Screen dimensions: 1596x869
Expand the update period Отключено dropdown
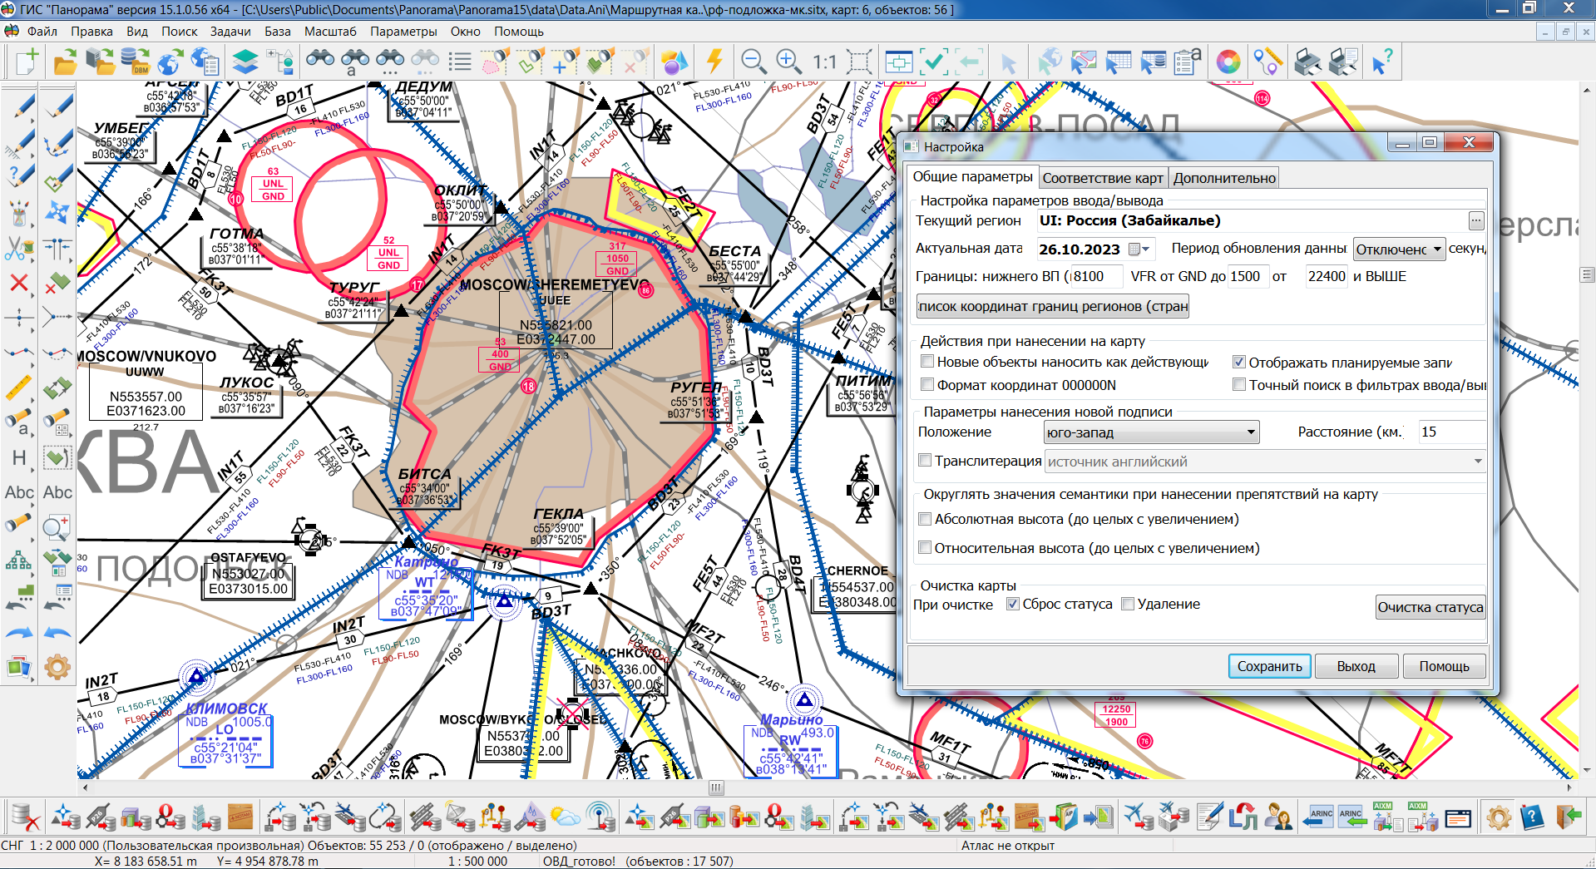pos(1400,249)
